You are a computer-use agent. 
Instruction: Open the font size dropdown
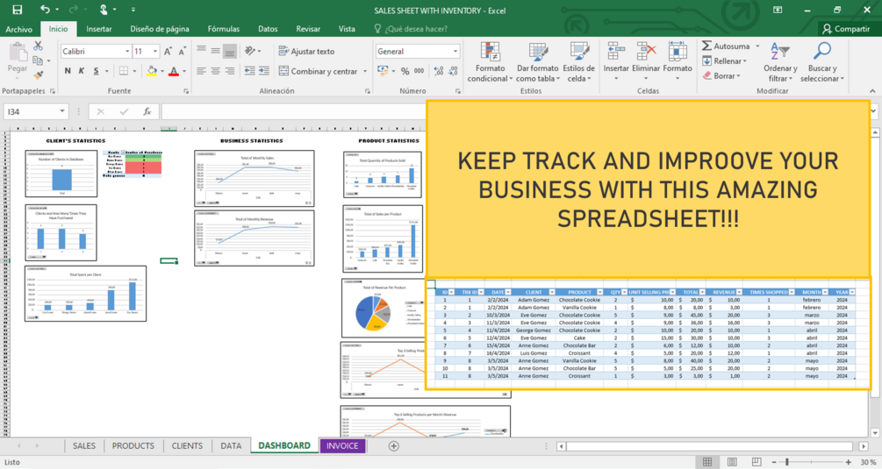coord(155,51)
